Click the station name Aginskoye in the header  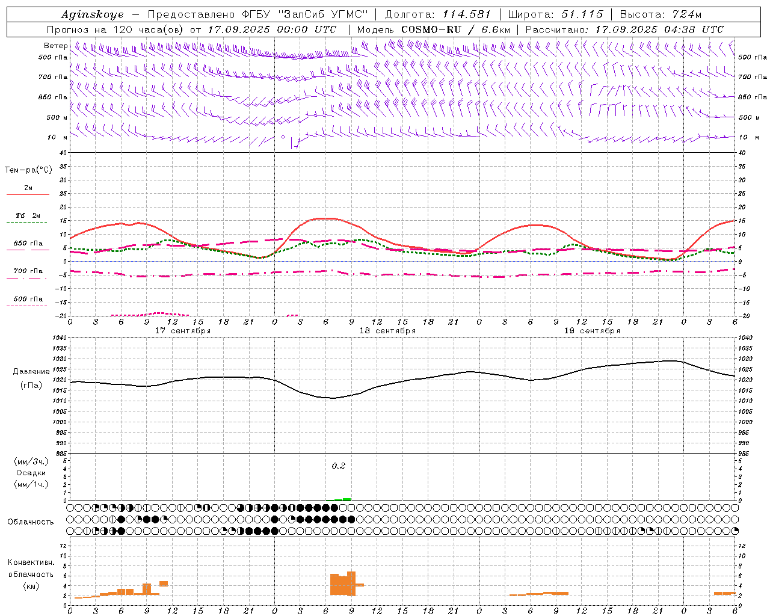[x=92, y=15]
